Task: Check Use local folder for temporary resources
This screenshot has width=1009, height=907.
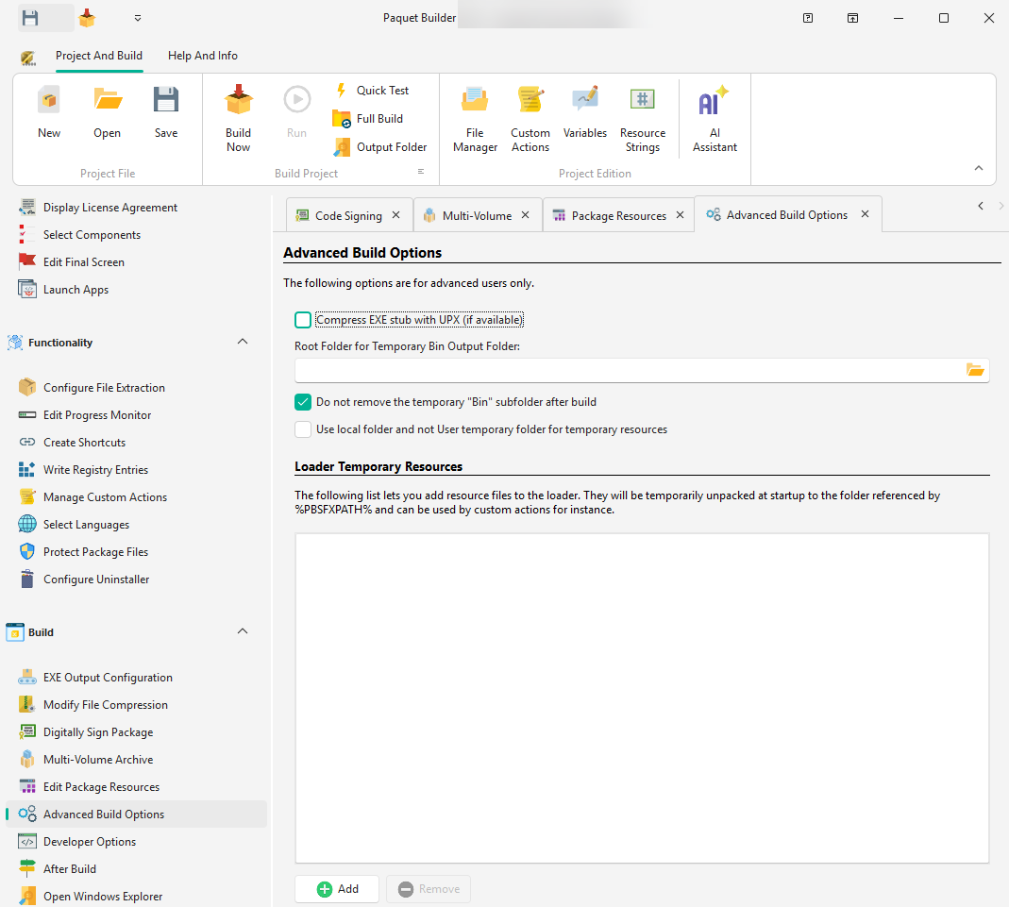Action: point(303,429)
